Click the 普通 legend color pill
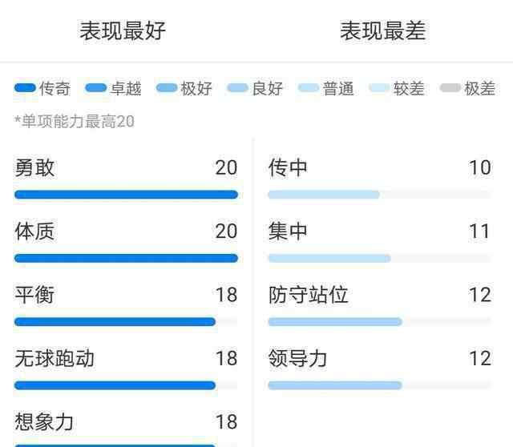Viewport: 513px width, 447px height. (308, 88)
